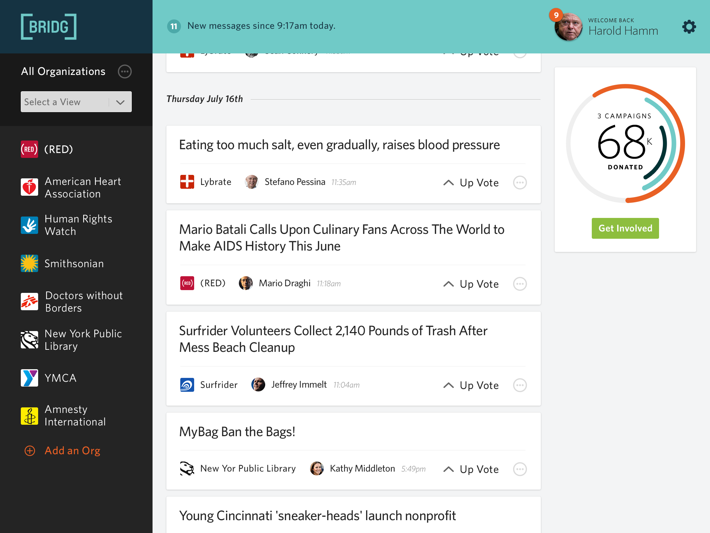Open Young Cincinnati sneaker-heads headline
Viewport: 710px width, 533px height.
coord(317,516)
